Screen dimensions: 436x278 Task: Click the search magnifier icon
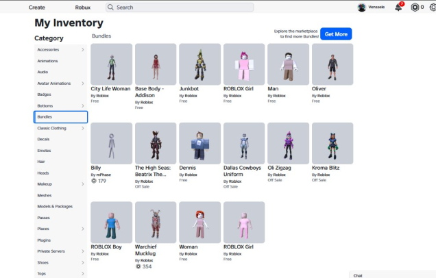pos(110,8)
